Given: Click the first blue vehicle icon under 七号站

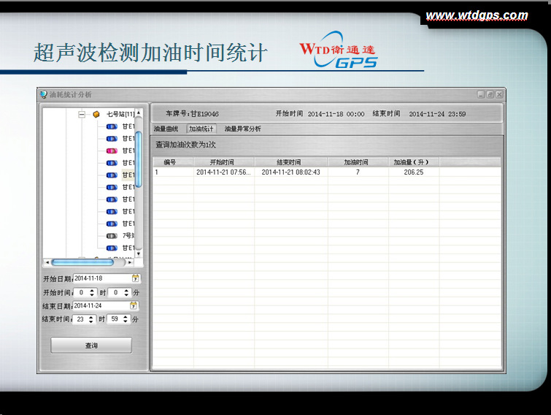Looking at the screenshot, I should tap(112, 126).
